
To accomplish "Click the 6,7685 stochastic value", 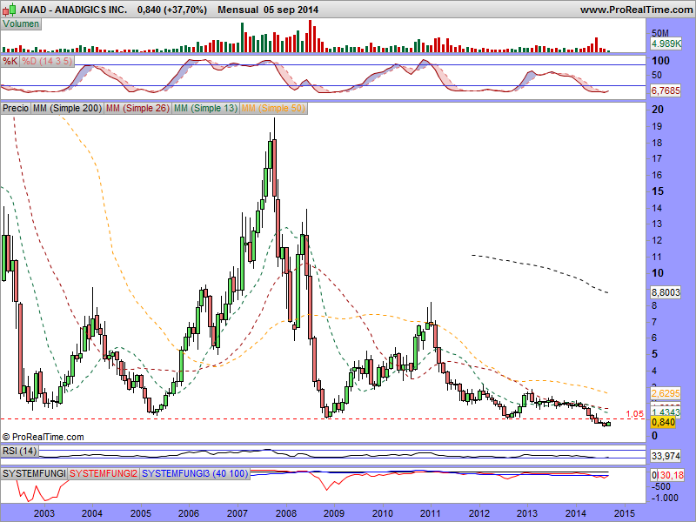I will tap(666, 91).
